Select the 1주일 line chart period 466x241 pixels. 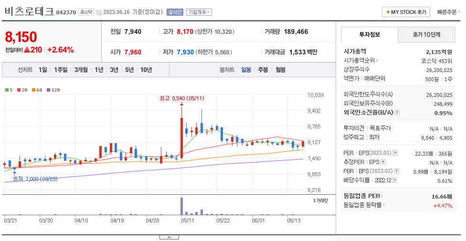(x=61, y=70)
